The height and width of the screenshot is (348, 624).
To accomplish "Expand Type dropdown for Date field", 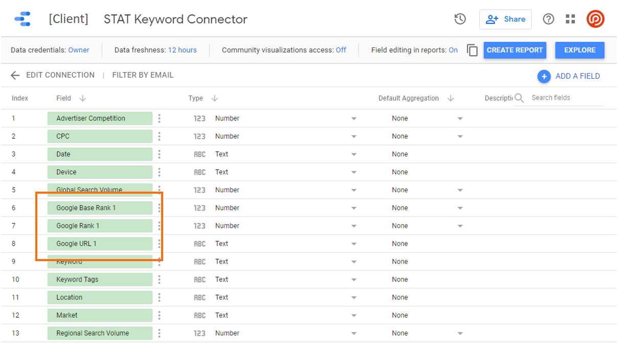I will [x=353, y=154].
